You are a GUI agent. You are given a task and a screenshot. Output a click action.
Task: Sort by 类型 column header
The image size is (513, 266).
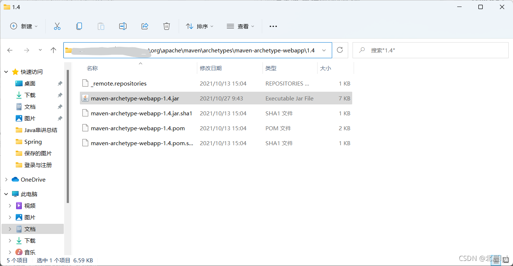coord(271,68)
